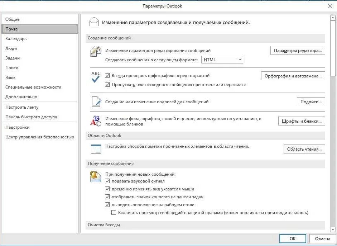Click the Создавать сообщения в следующем формате label
Screen dimensions: 337x246
tap(151, 60)
